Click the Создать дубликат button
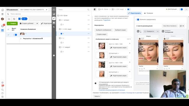This screenshot has width=189, height=106. [27, 24]
